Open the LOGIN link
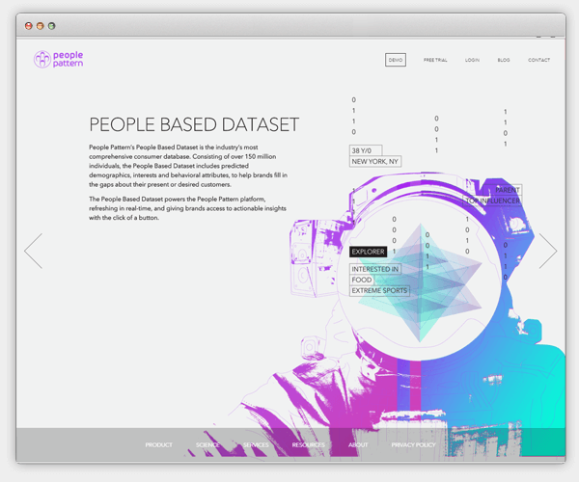The height and width of the screenshot is (482, 579). 472,60
